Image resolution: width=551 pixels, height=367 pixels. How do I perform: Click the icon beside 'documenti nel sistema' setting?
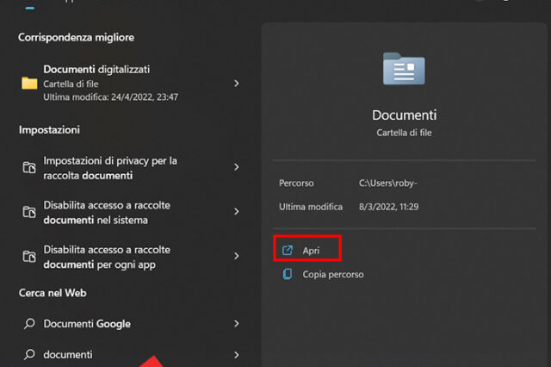pyautogui.click(x=29, y=212)
